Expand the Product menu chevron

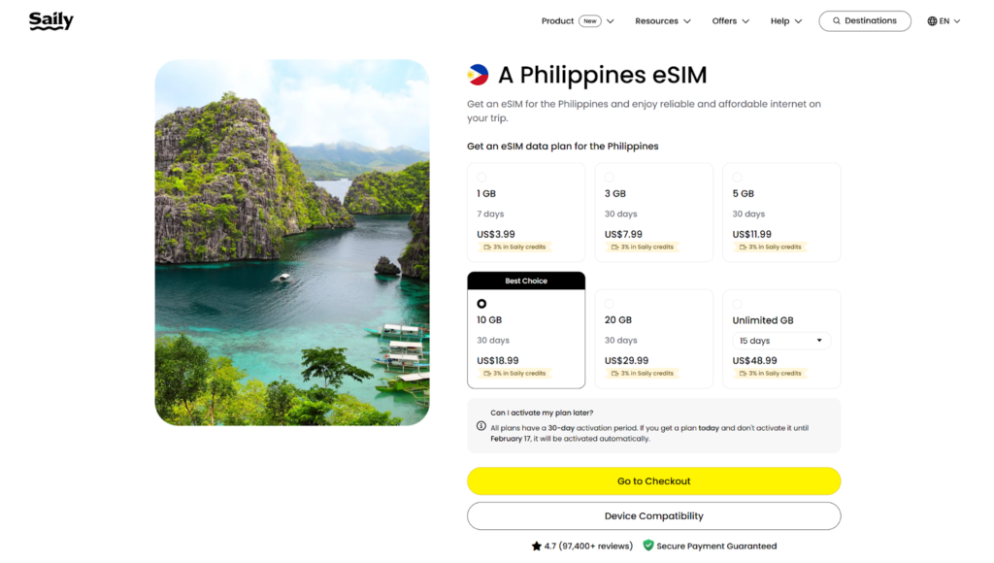(x=610, y=20)
